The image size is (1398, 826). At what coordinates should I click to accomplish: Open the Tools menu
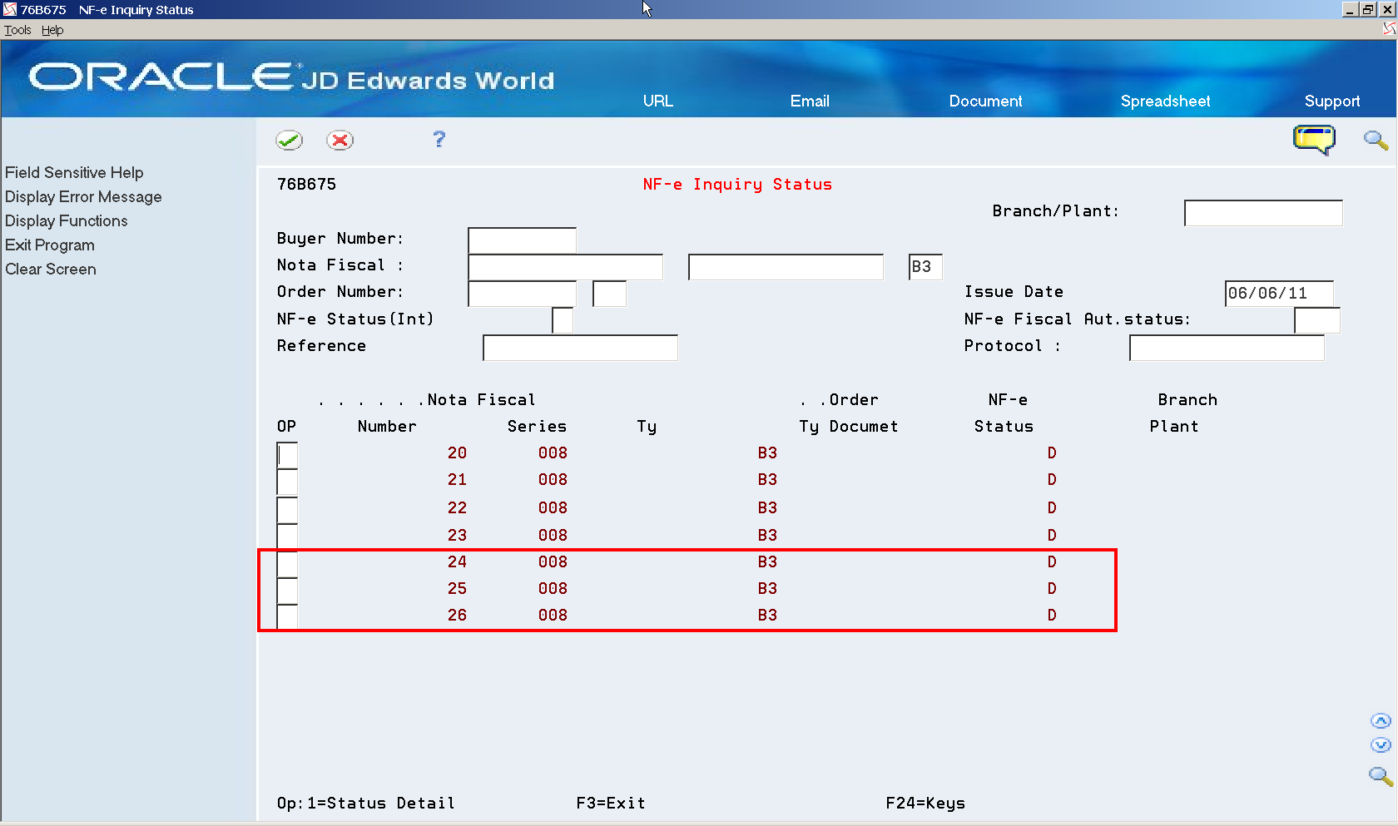click(x=17, y=30)
